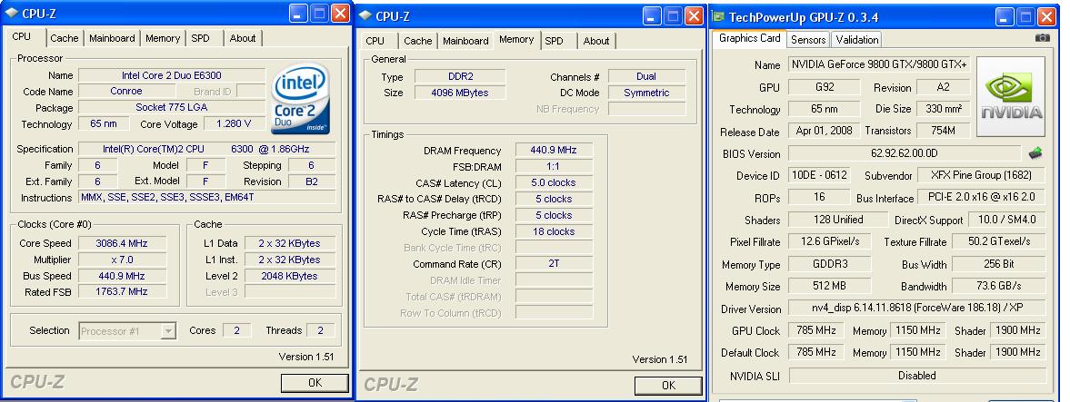Click the Release Date value Apr 01, 2008
The width and height of the screenshot is (1070, 402).
coord(825,130)
